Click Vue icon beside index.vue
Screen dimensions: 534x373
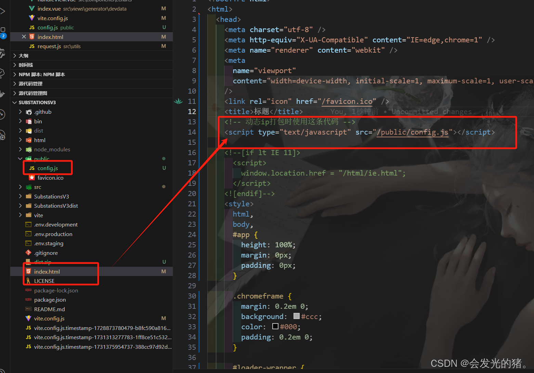pos(32,9)
